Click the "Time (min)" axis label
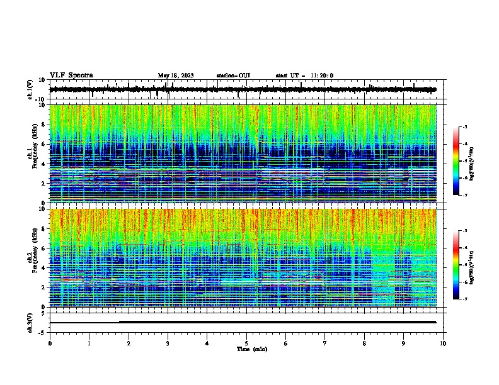 [x=252, y=349]
